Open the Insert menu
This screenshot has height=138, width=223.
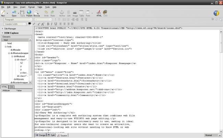point(23,7)
